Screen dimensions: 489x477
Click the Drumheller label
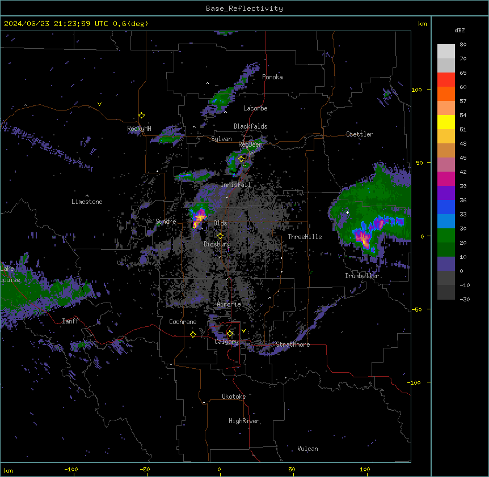362,276
